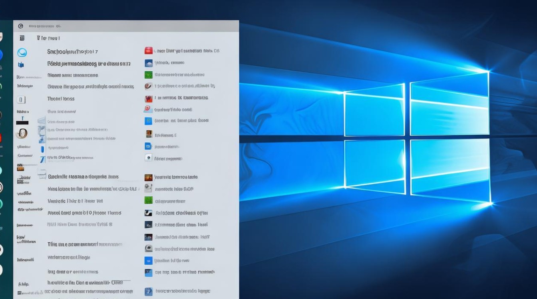This screenshot has height=299, width=537.
Task: Click the circular icon in the window title bar
Action: 20,26
